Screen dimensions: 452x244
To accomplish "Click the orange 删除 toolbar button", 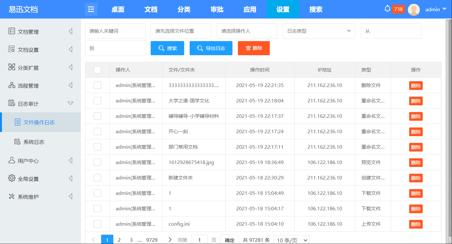I will [x=254, y=48].
